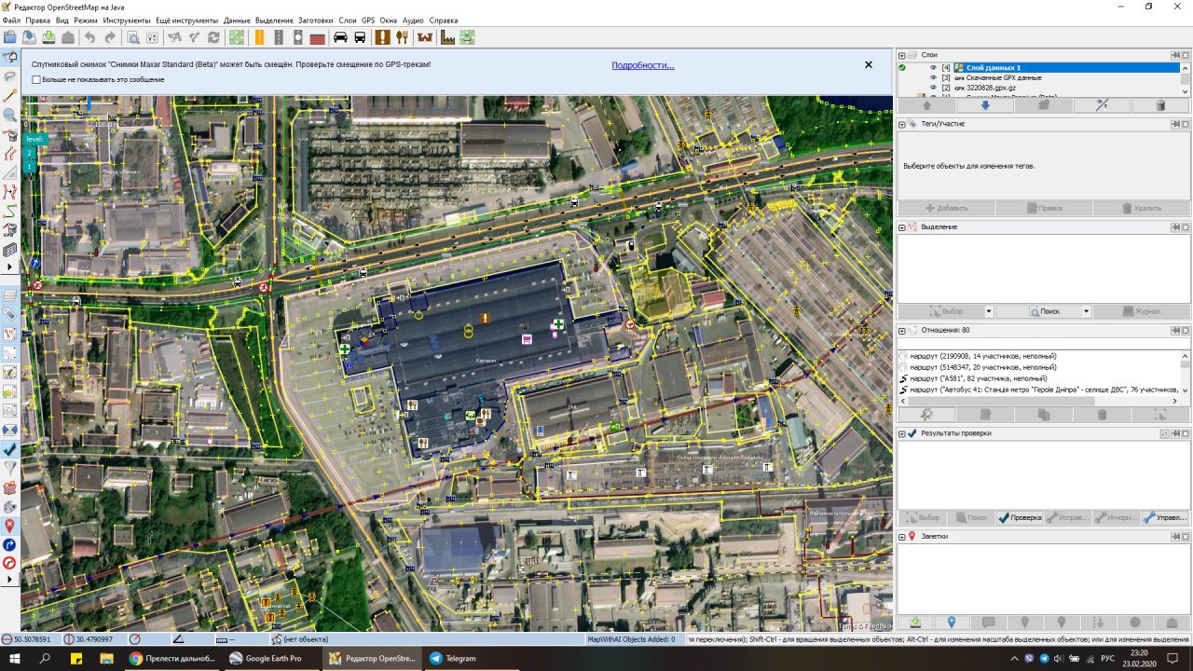The width and height of the screenshot is (1193, 671).
Task: Click the Delete layer trash button
Action: click(x=1160, y=105)
